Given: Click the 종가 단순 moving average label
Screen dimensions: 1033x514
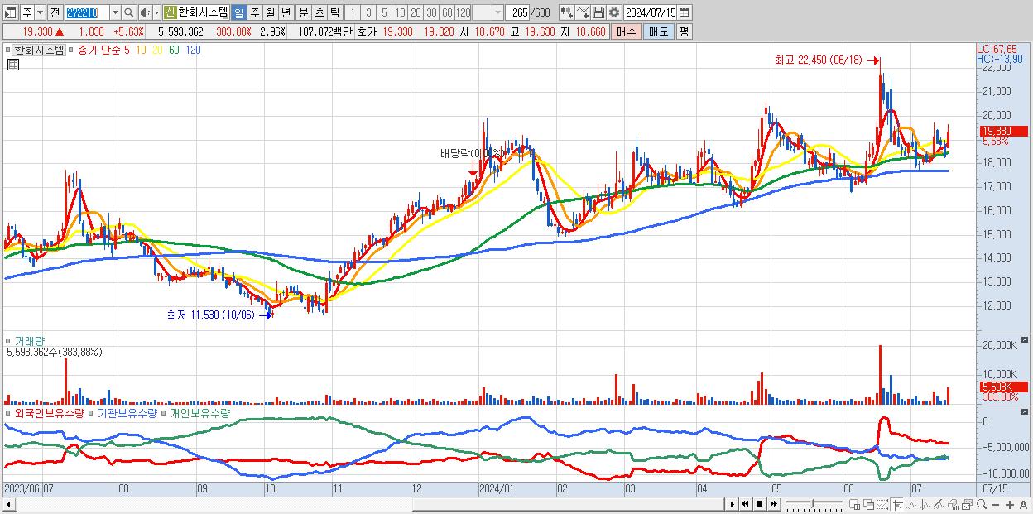Looking at the screenshot, I should [x=98, y=50].
